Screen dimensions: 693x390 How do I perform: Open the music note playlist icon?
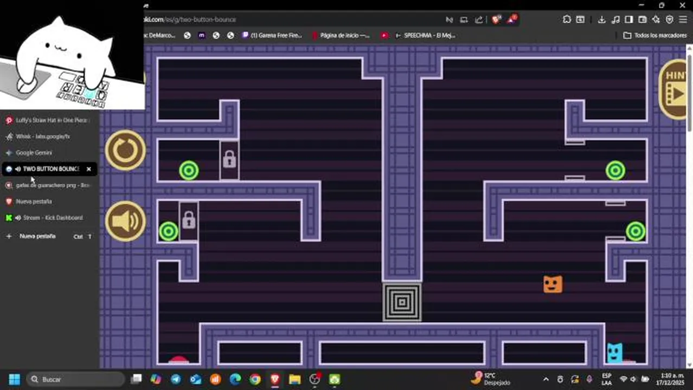(x=615, y=19)
